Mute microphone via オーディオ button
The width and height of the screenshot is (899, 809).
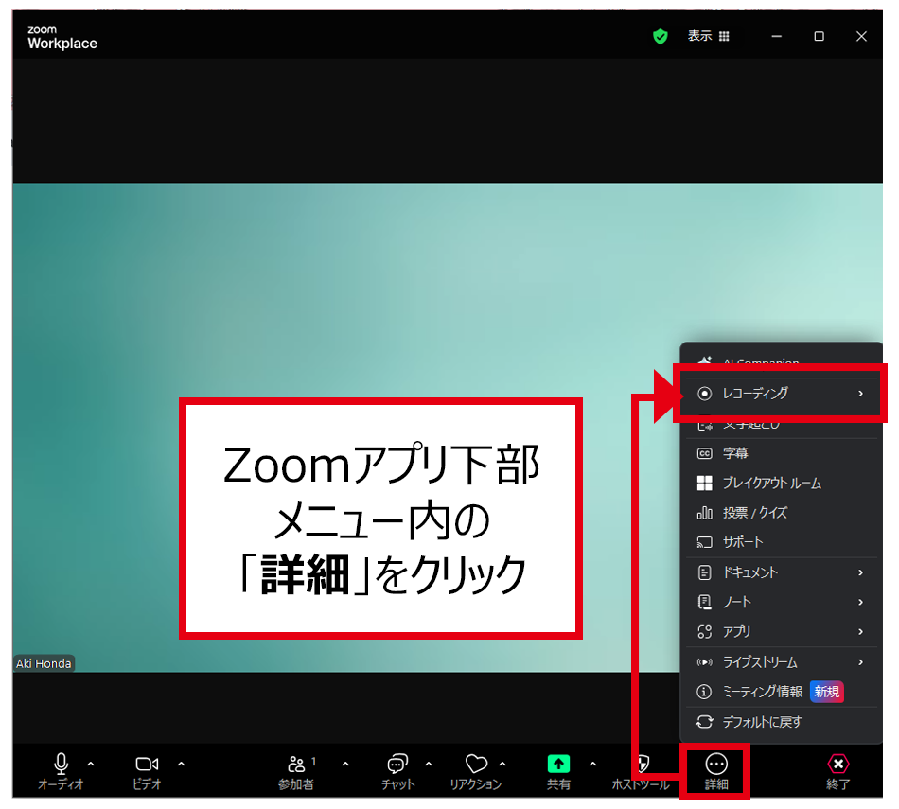click(61, 771)
